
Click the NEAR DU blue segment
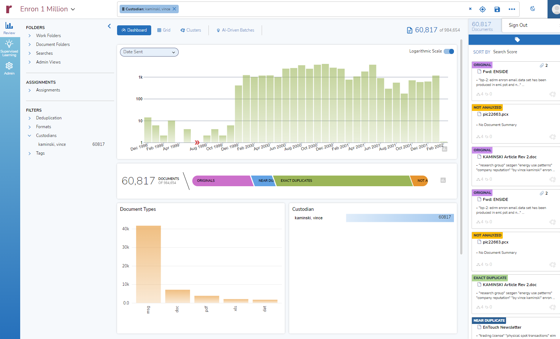(263, 181)
